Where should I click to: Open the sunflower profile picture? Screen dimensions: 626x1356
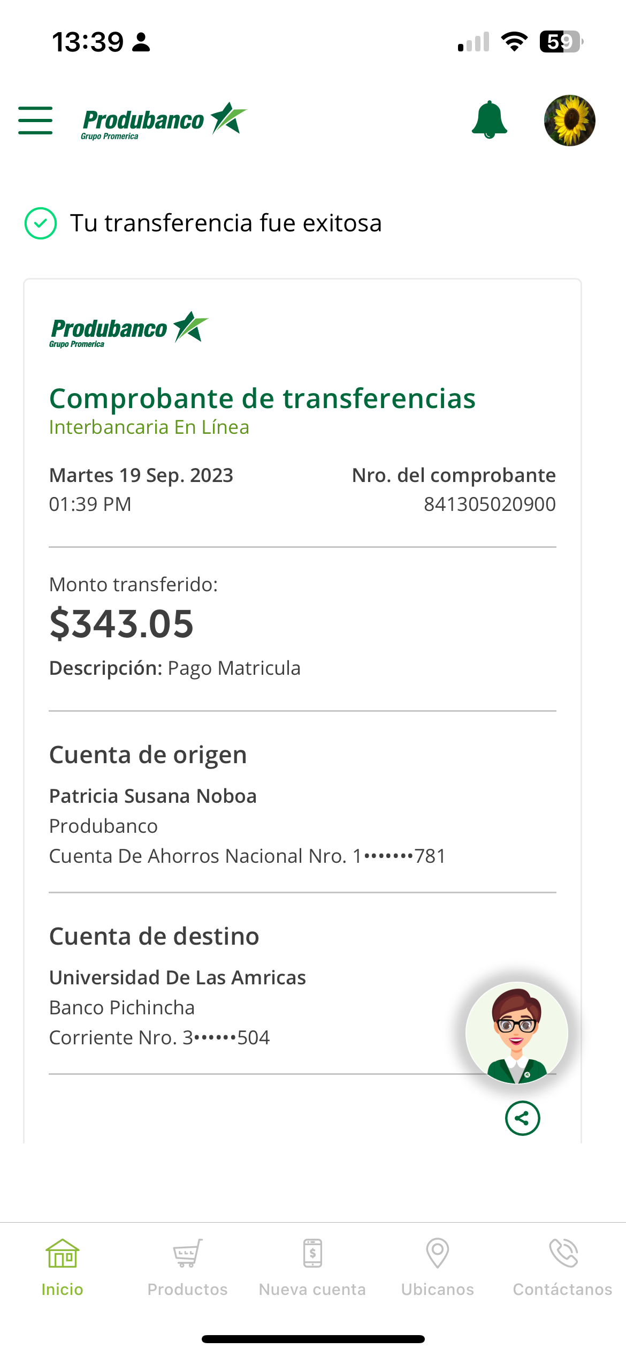point(569,120)
